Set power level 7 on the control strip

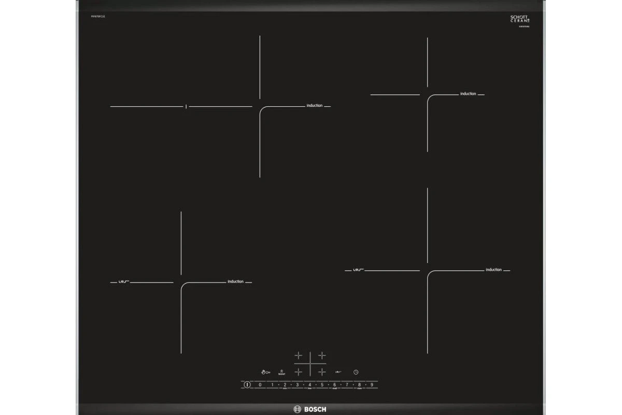click(347, 385)
